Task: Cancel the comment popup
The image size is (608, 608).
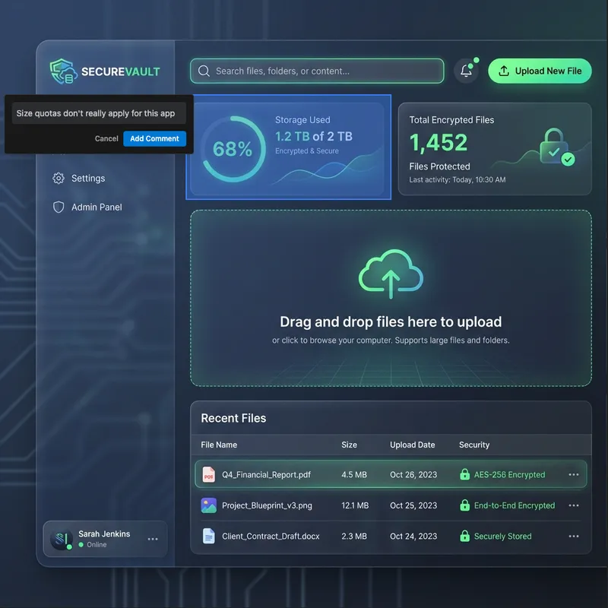Action: 106,139
